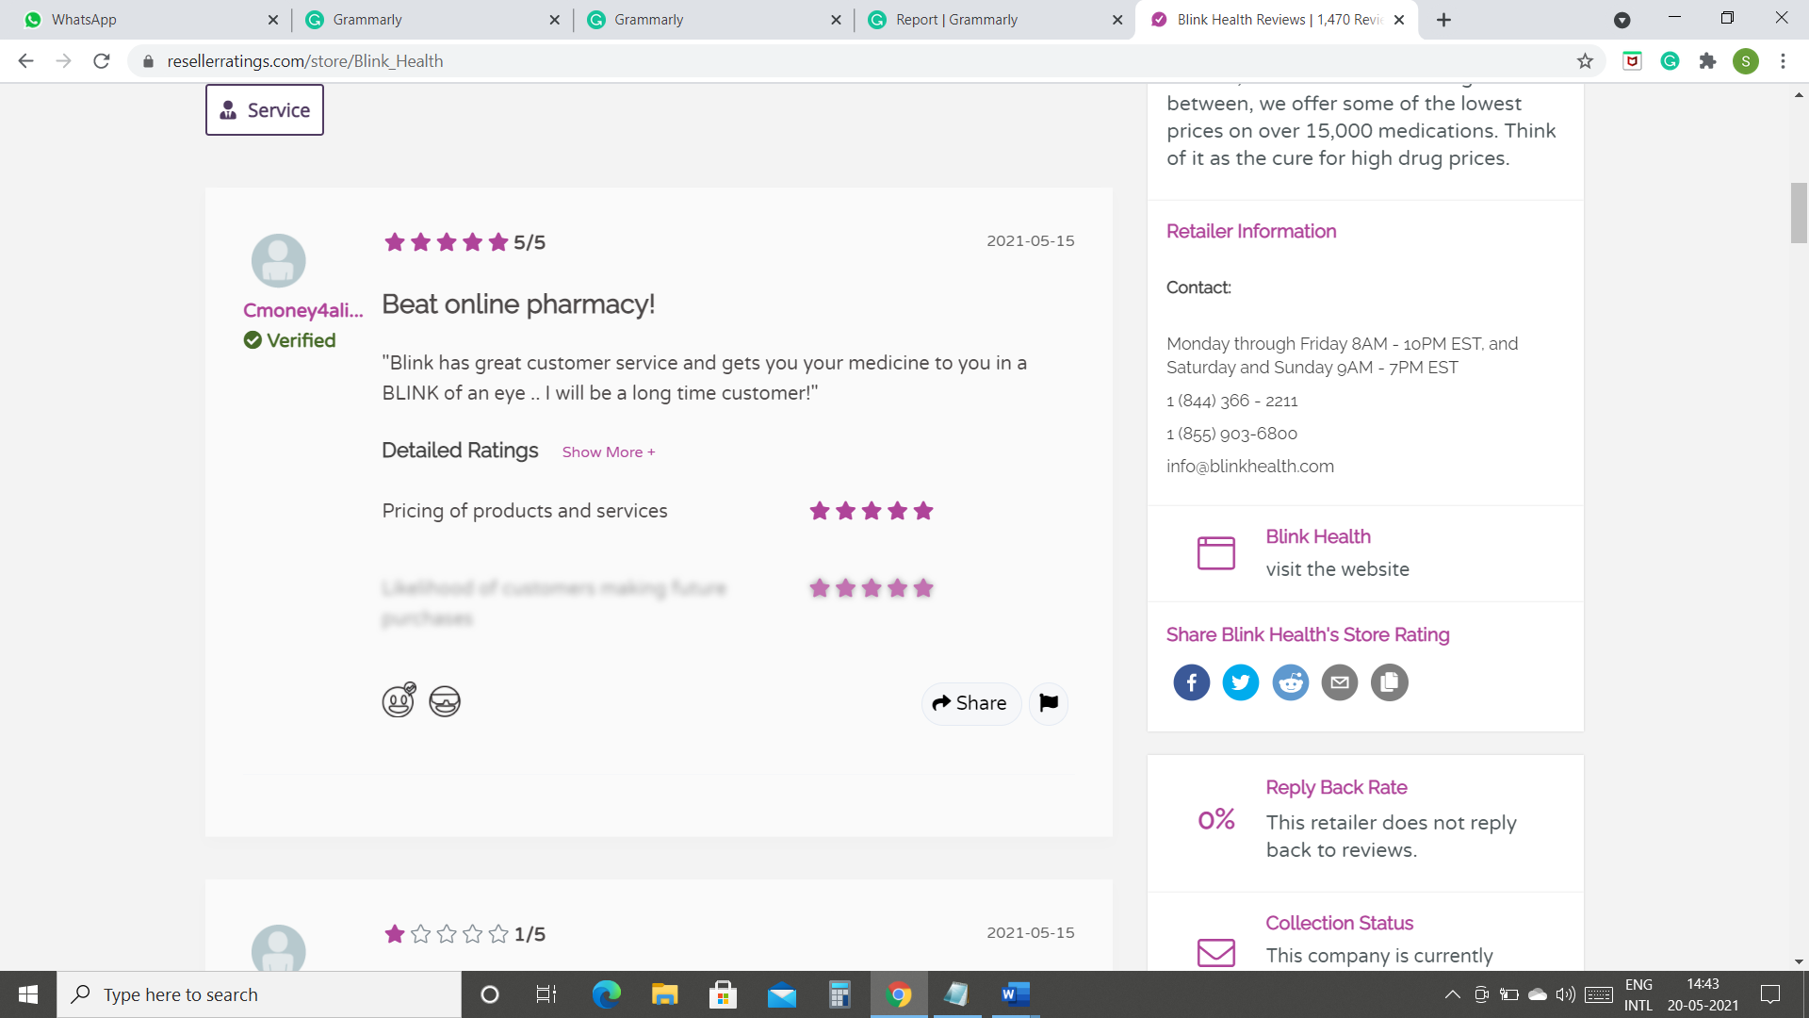Screen dimensions: 1809x1018
Task: Open Windows Start menu
Action: 28,994
